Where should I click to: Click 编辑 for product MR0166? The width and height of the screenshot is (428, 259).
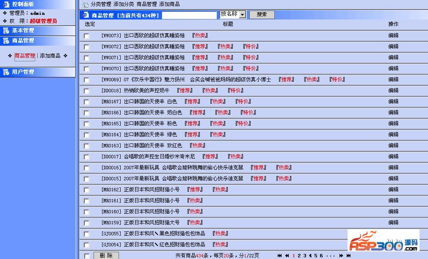tap(393, 113)
